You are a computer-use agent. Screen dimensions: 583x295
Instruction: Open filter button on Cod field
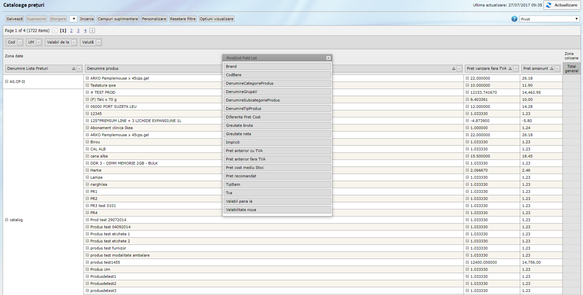click(x=20, y=42)
